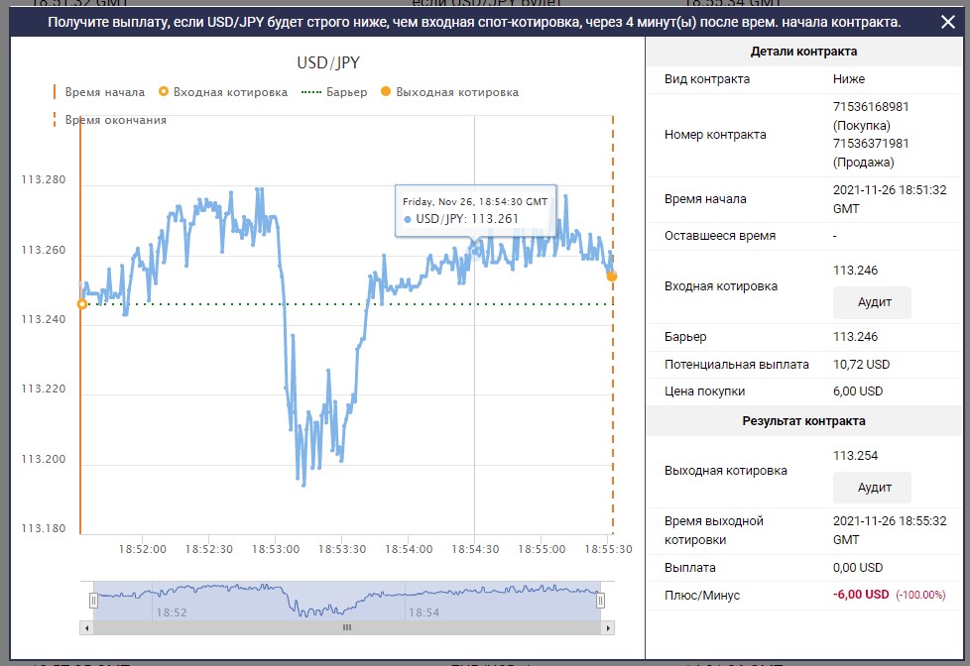Toggle the 'Входная котировка' legend item
970x666 pixels.
pos(223,92)
